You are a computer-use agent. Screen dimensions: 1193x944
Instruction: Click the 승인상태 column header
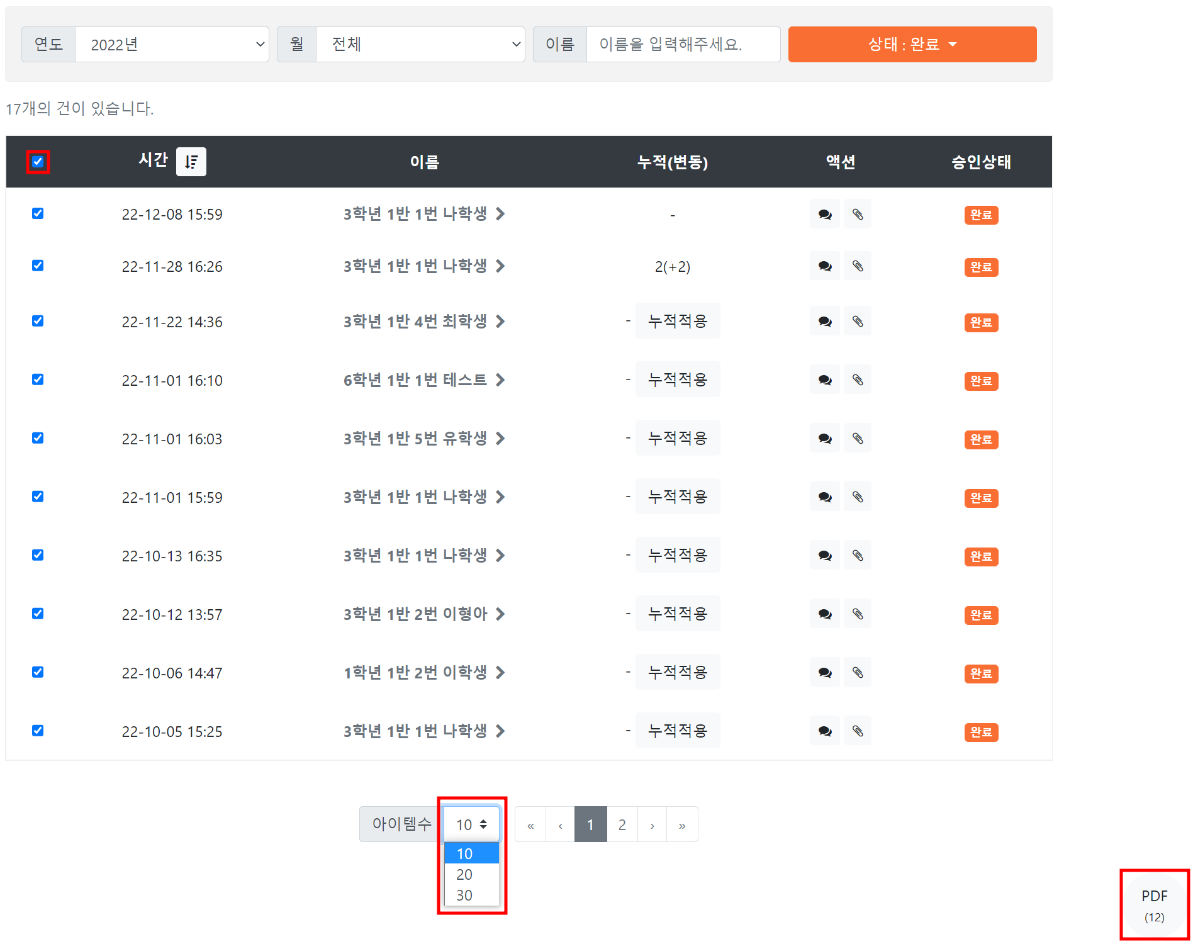[982, 162]
